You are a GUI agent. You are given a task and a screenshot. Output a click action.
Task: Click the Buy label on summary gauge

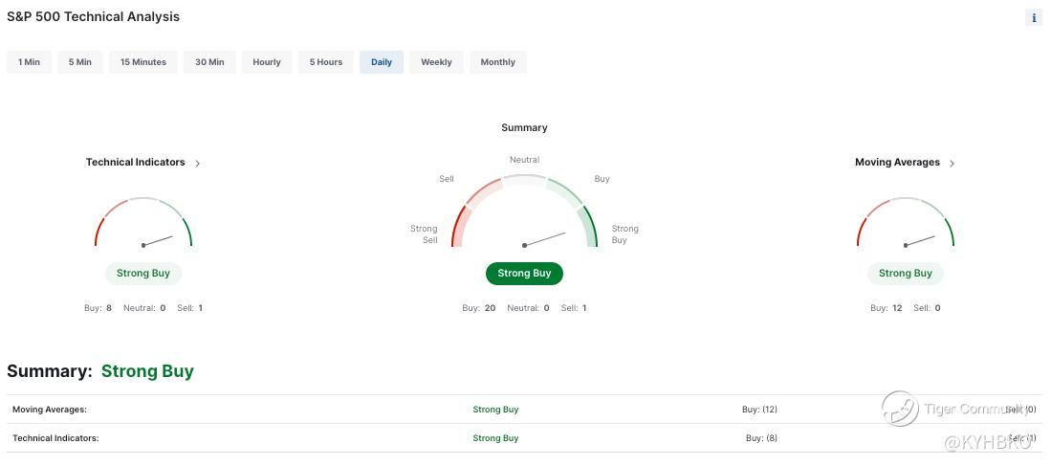tap(602, 179)
